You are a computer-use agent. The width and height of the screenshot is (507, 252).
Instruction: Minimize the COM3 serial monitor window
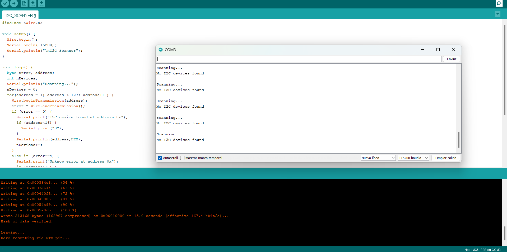422,50
